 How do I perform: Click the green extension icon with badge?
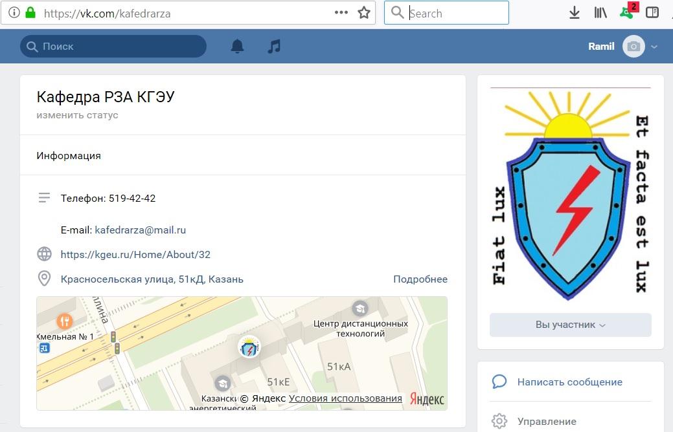tap(626, 12)
